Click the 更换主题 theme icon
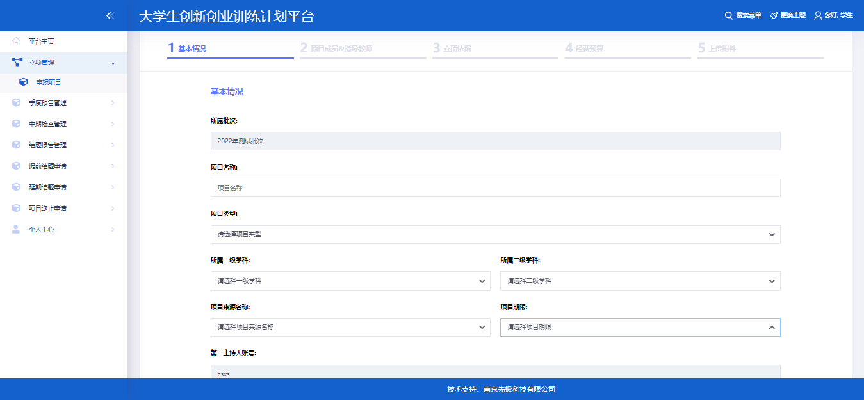The image size is (864, 400). [774, 15]
